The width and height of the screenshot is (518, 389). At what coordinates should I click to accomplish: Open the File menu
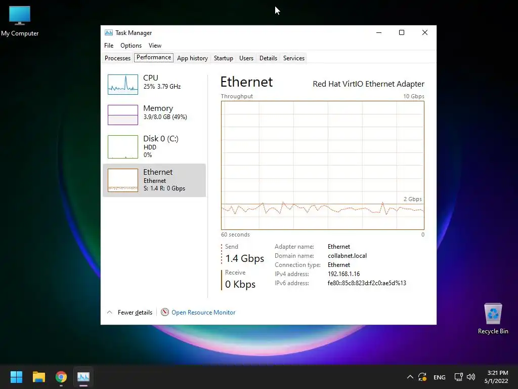coord(109,45)
